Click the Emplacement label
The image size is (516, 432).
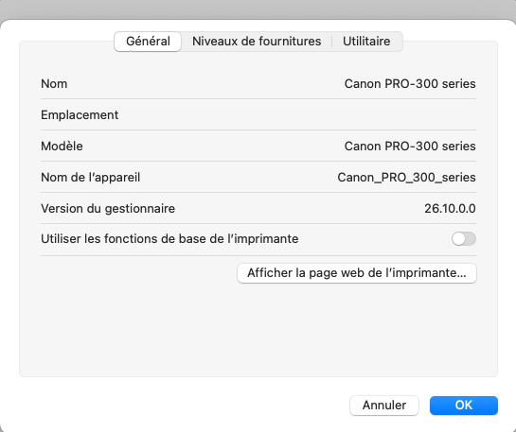point(80,115)
